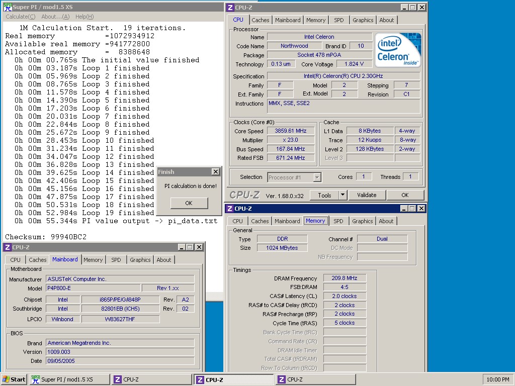Screen dimensions: 515x386
Task: Click the Tools button in CPU-Z
Action: tap(324, 196)
